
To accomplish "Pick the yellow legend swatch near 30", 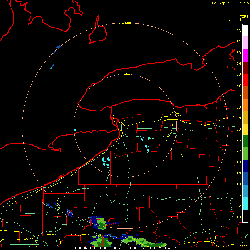I will pos(245,129).
